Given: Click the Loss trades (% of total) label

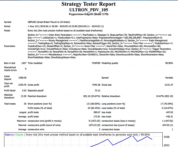Looking at the screenshot, I should (113, 108).
